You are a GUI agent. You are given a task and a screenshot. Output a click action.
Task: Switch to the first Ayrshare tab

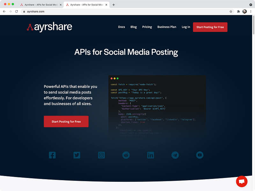[41, 5]
